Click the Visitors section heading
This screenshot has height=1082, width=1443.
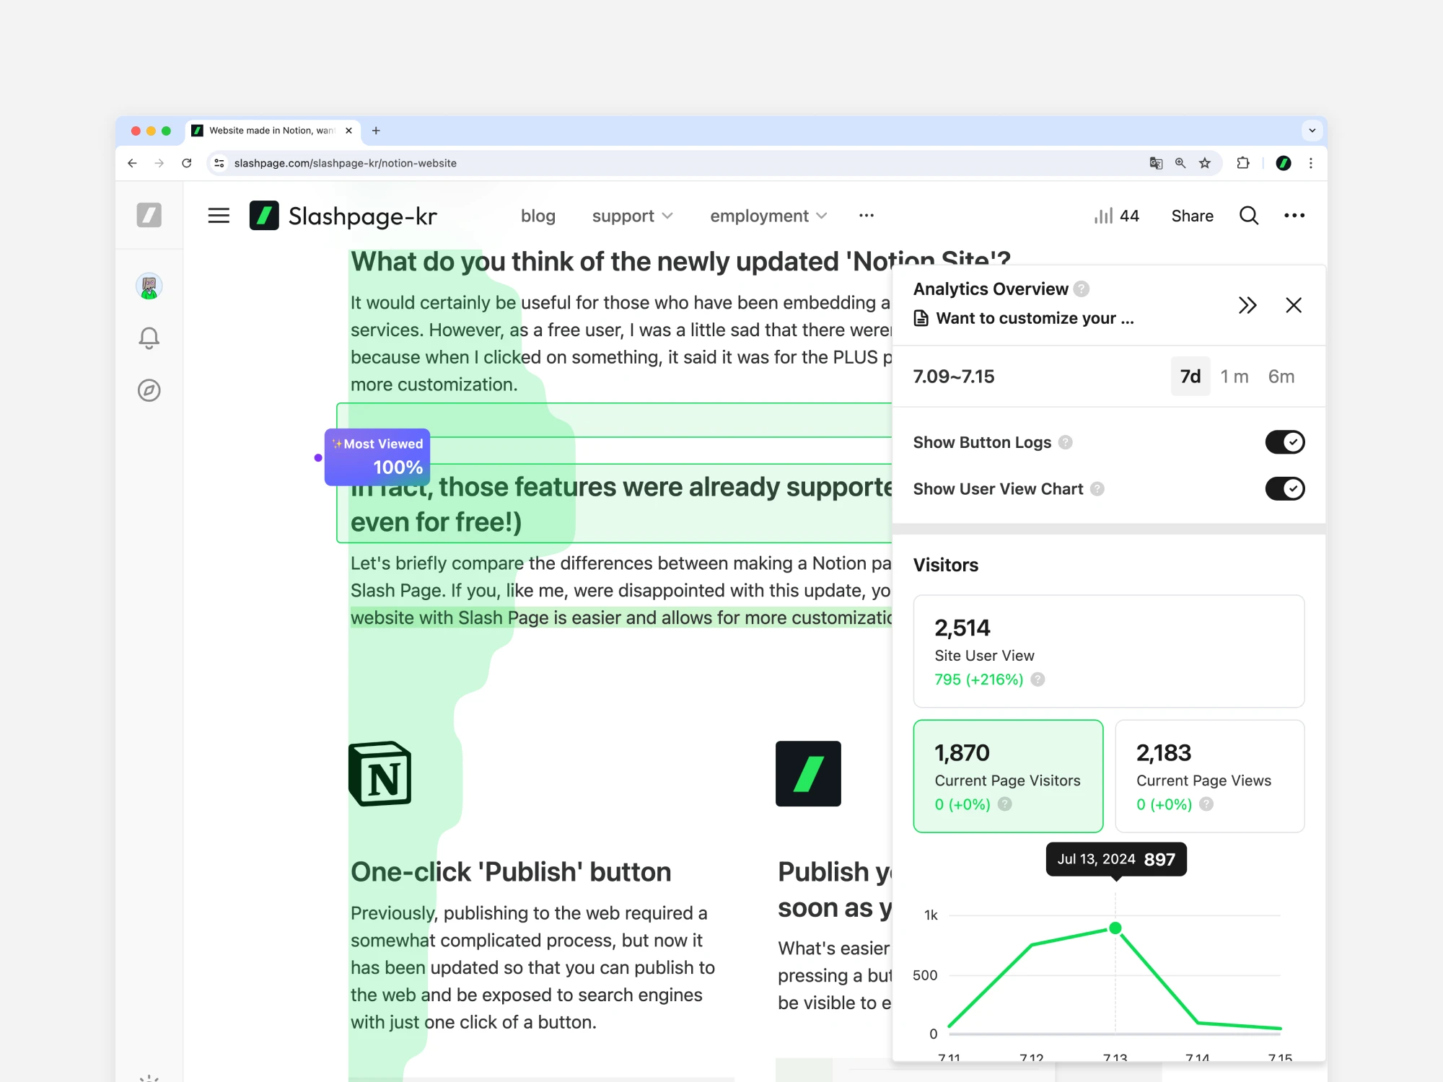[946, 565]
